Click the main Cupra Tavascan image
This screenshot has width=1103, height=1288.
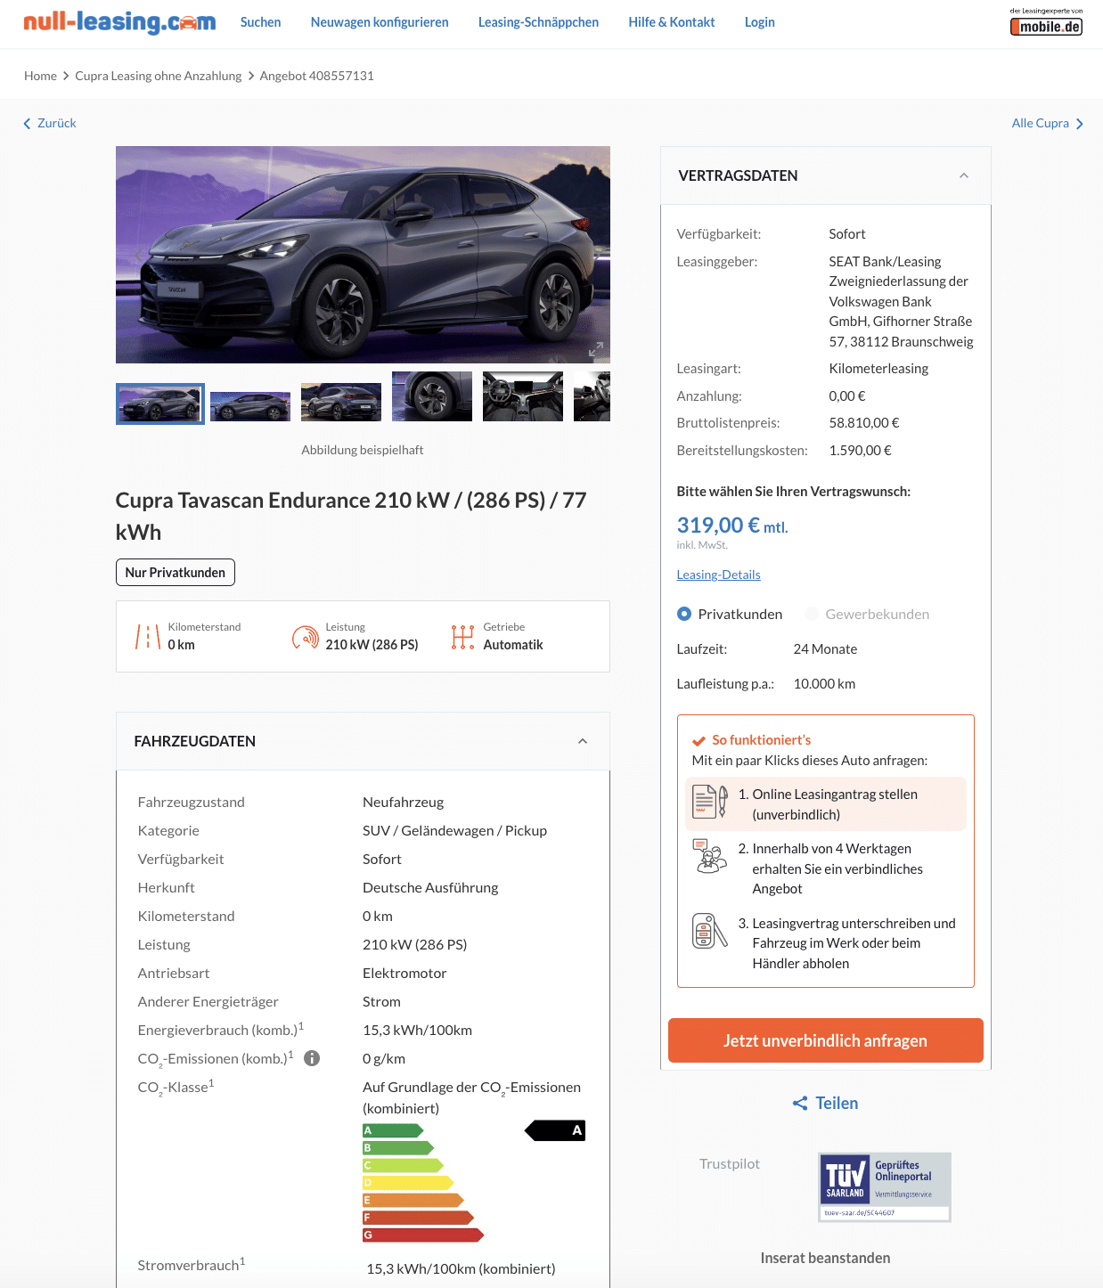363,255
